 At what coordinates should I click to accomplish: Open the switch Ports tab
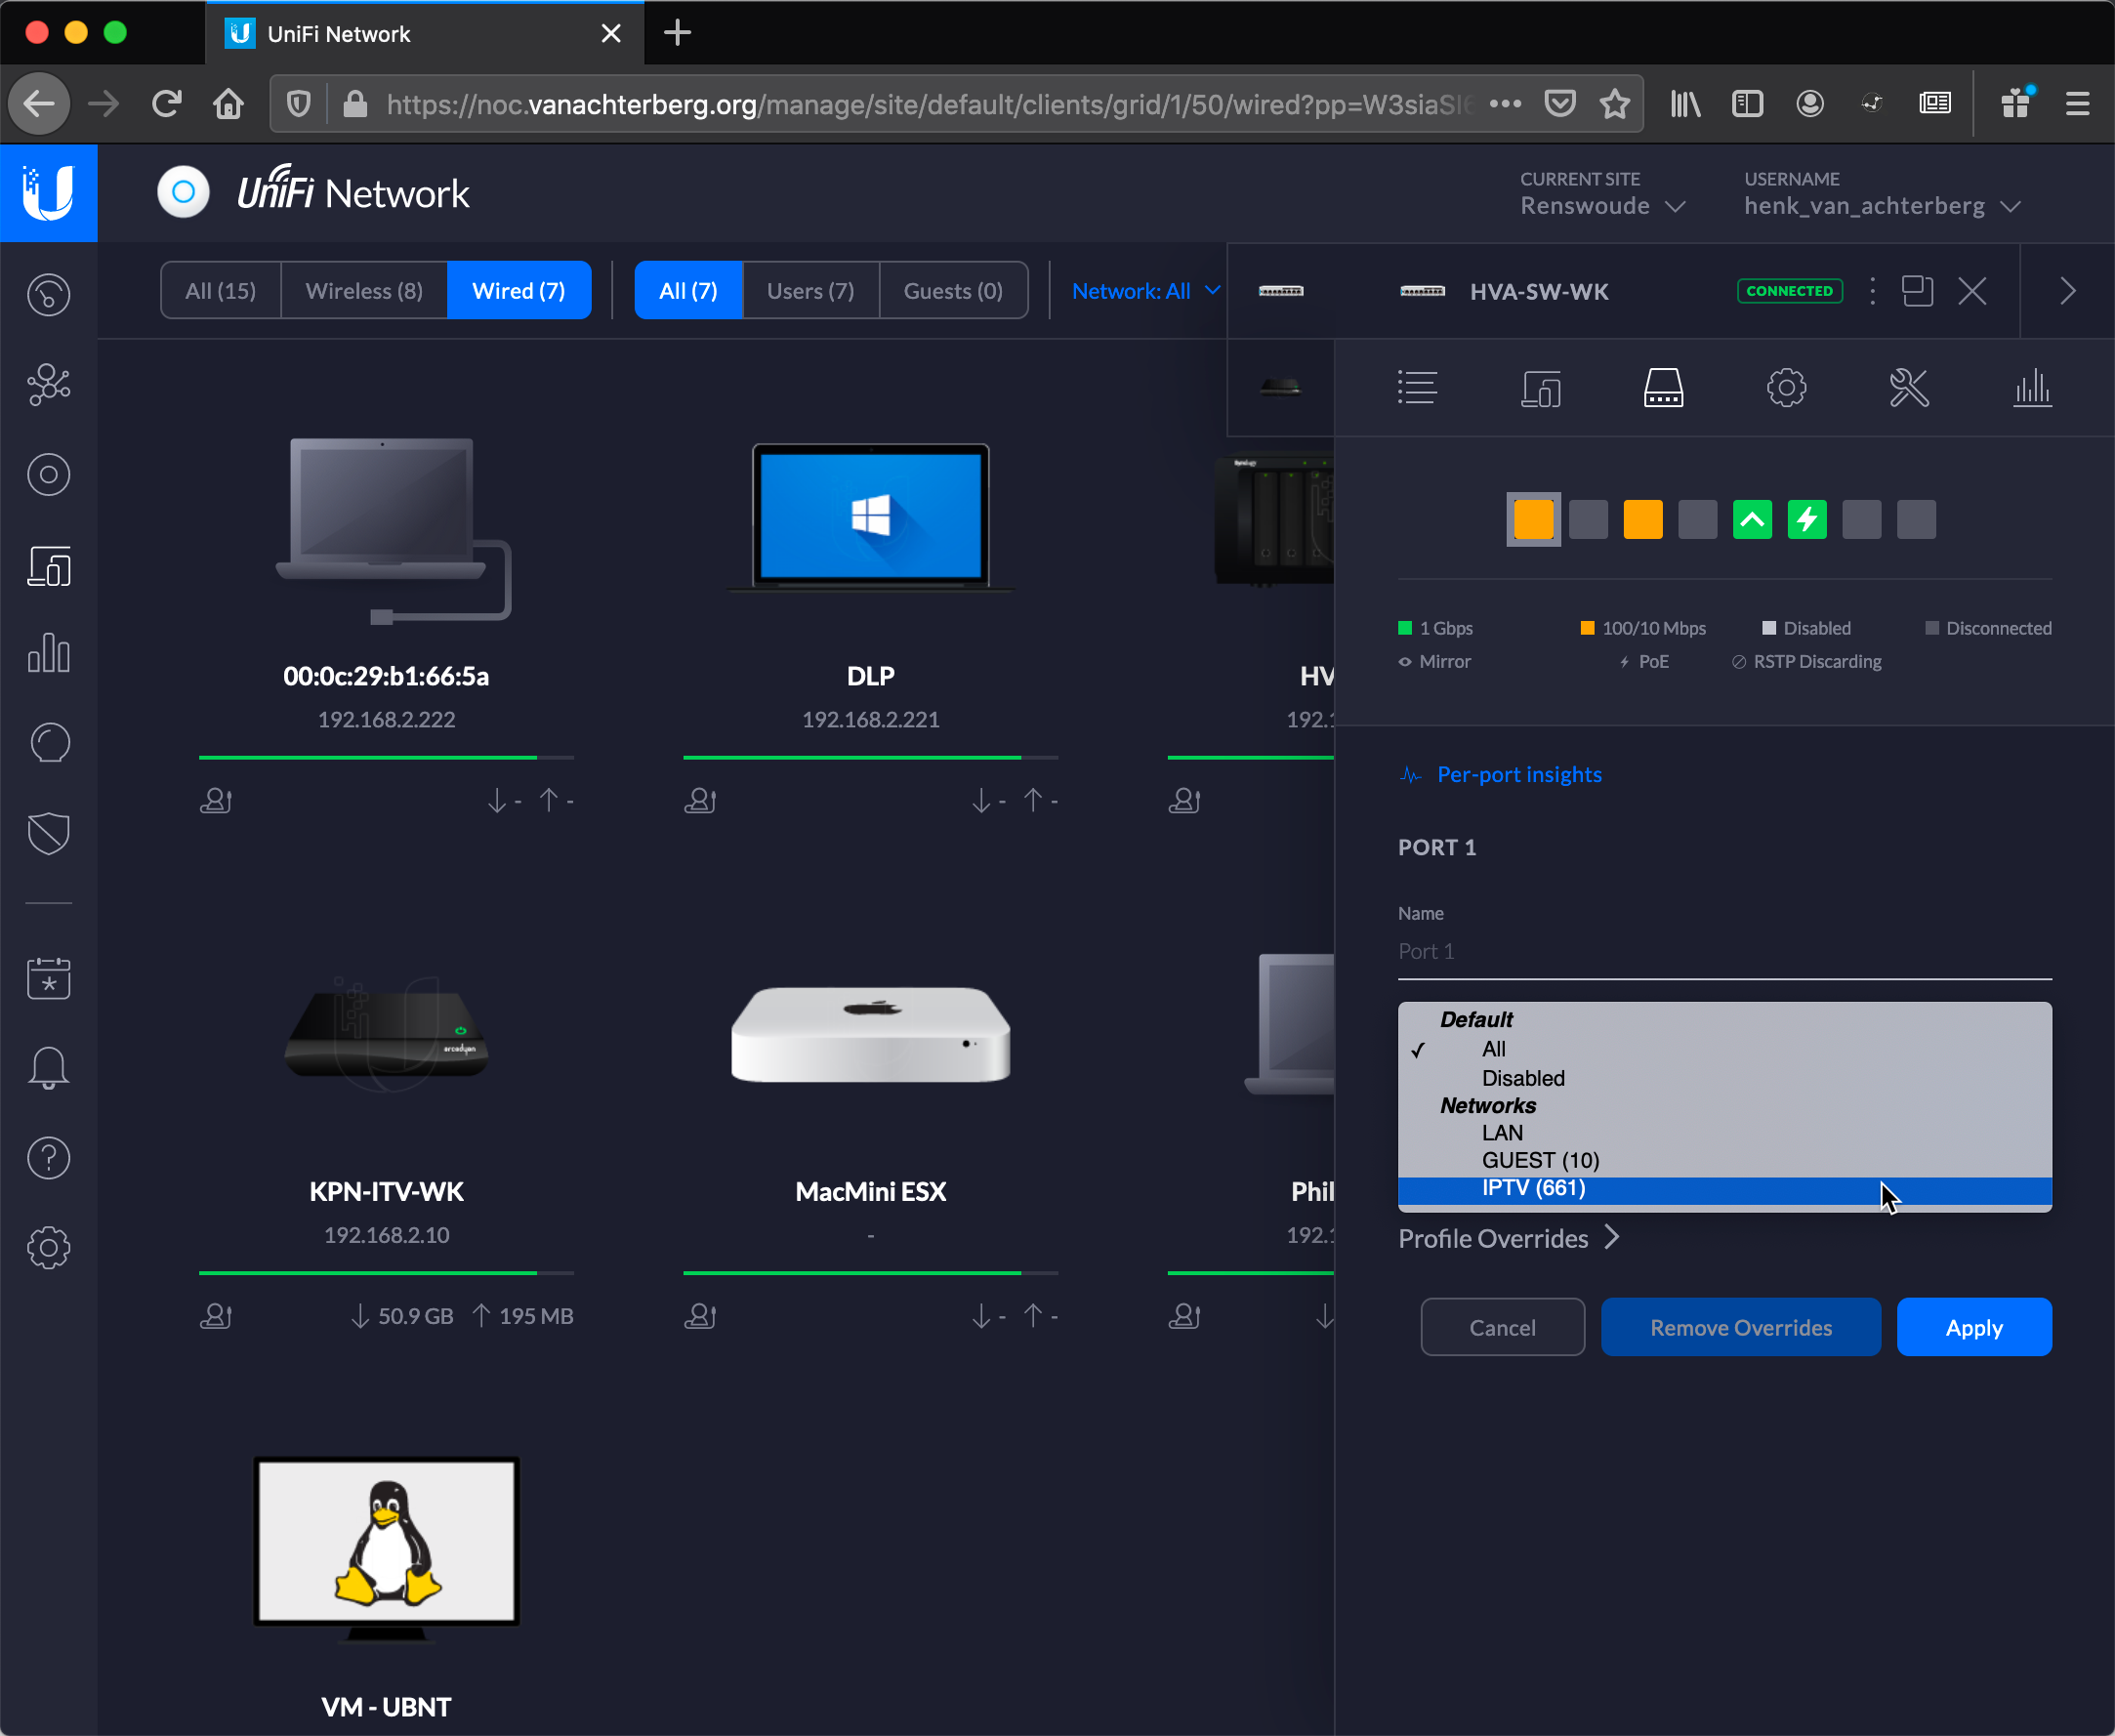click(x=1664, y=388)
